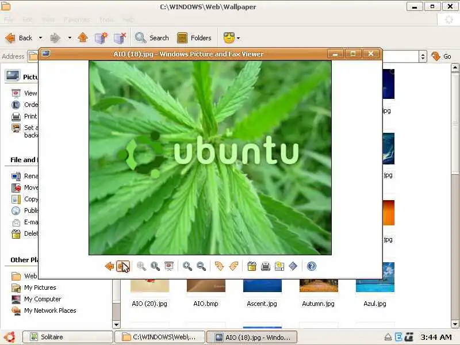460x345 pixels.
Task: Click the smiley Views icon
Action: coord(229,38)
